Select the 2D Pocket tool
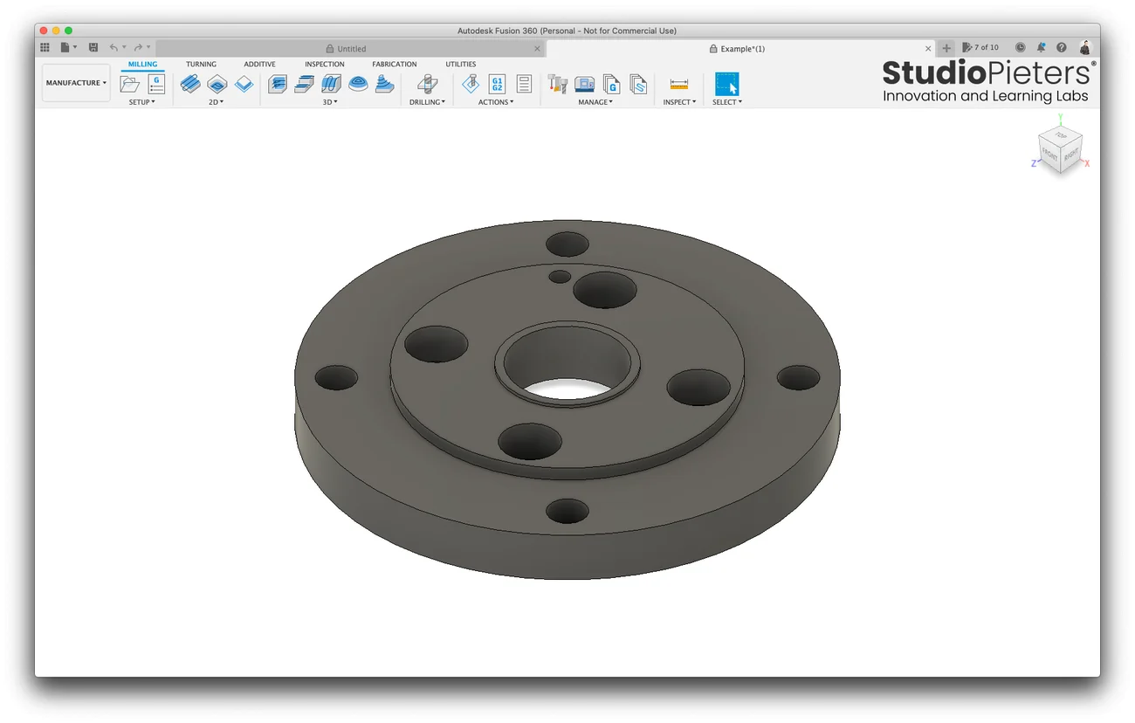The width and height of the screenshot is (1135, 723). coord(217,84)
